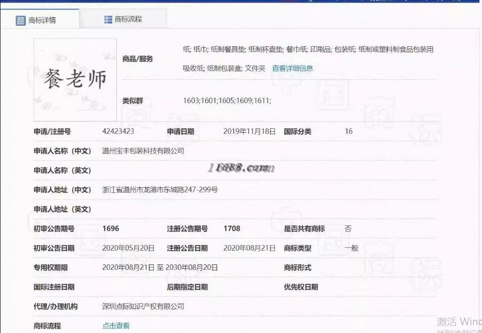Click trademark type value 一般
Image resolution: width=482 pixels, height=333 pixels.
[x=351, y=248]
